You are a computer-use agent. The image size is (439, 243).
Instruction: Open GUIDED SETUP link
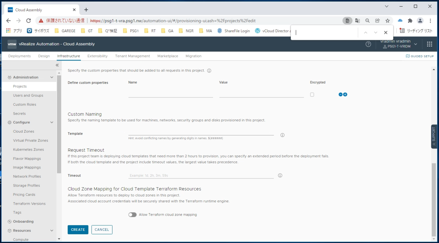tap(420, 56)
